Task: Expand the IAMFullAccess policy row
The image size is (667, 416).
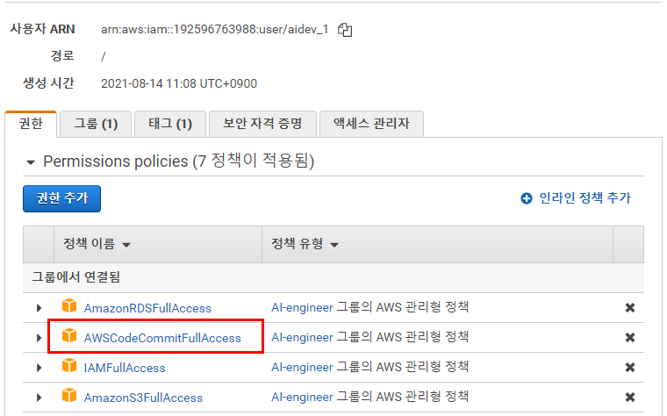Action: tap(39, 368)
